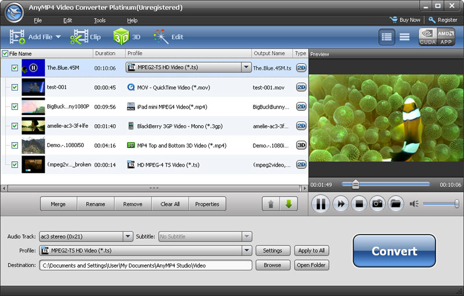
Task: Expand the Add File dropdown arrow
Action: pyautogui.click(x=59, y=37)
